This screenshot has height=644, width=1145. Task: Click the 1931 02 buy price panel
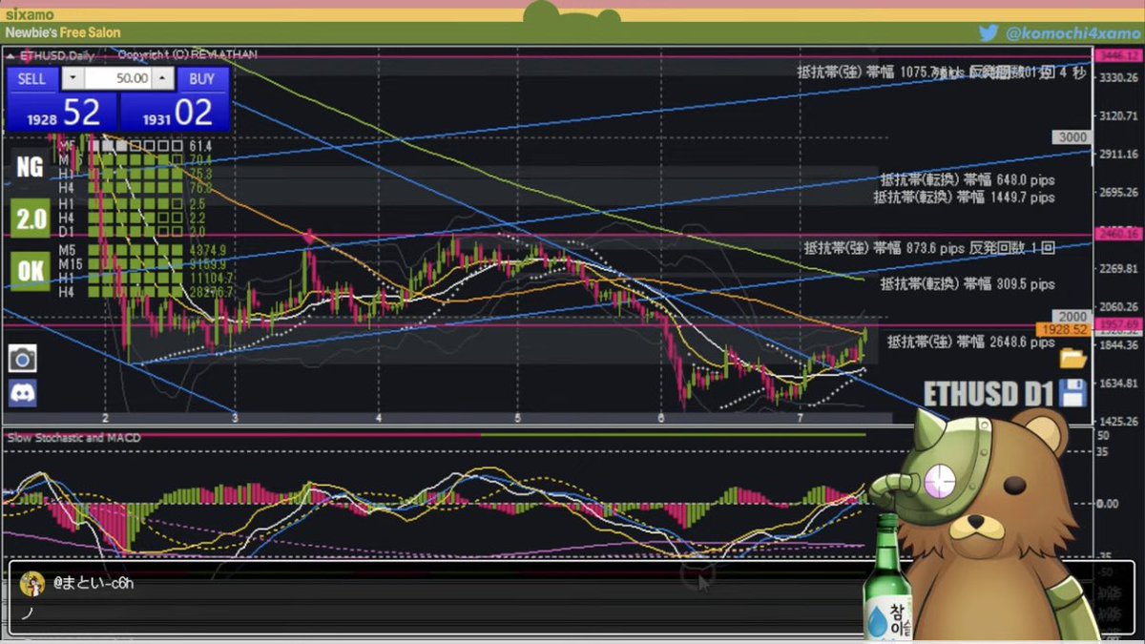coord(175,113)
